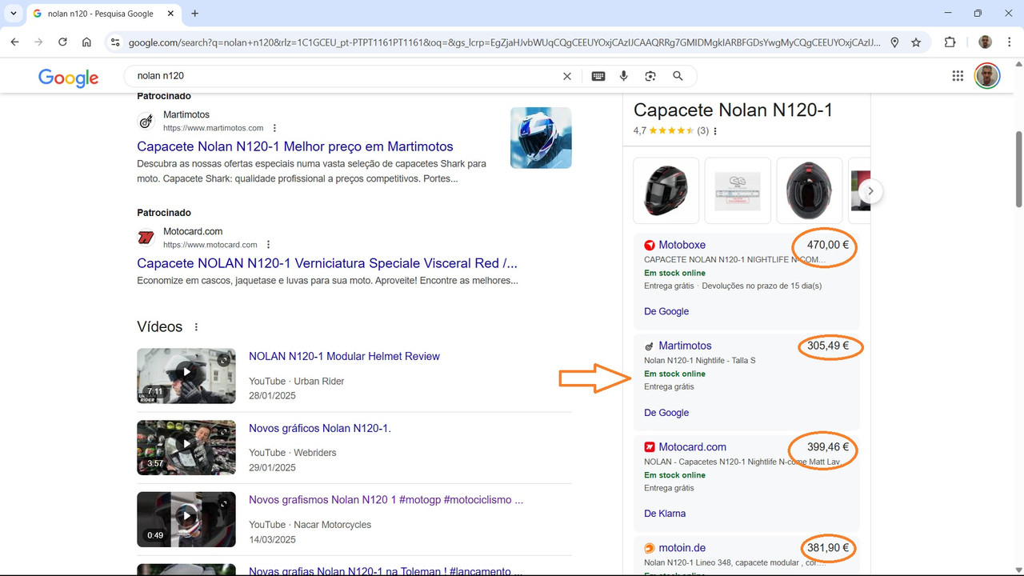Show next product images with arrow

[x=870, y=191]
